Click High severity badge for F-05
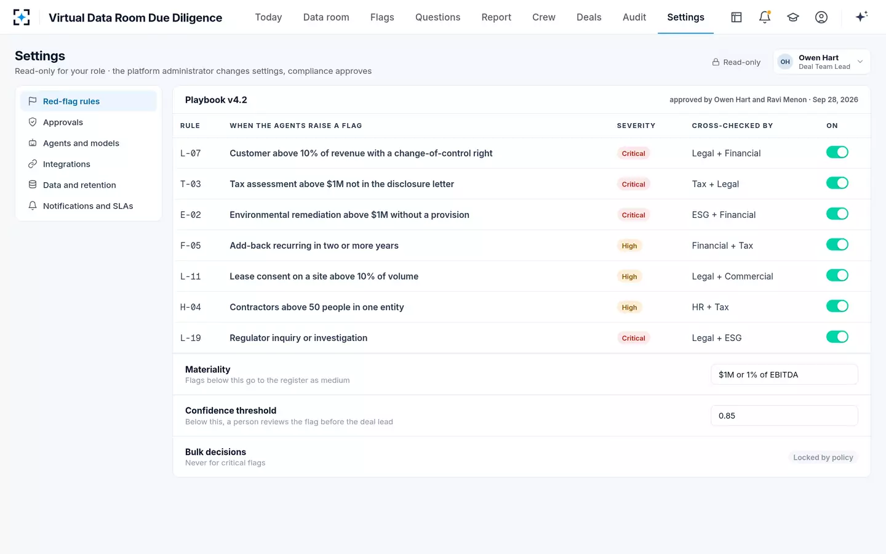Screen dimensions: 886x554 tap(629, 246)
